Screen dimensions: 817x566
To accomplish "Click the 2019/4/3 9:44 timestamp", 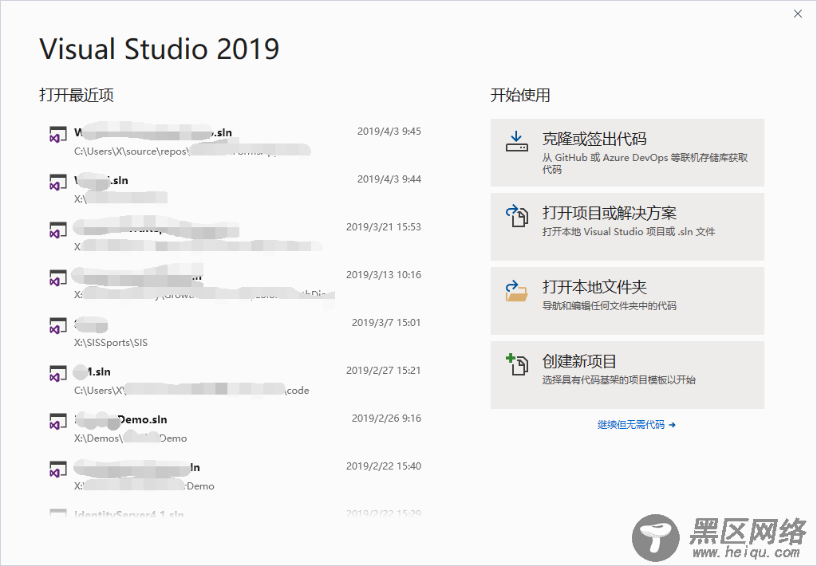I will point(389,179).
